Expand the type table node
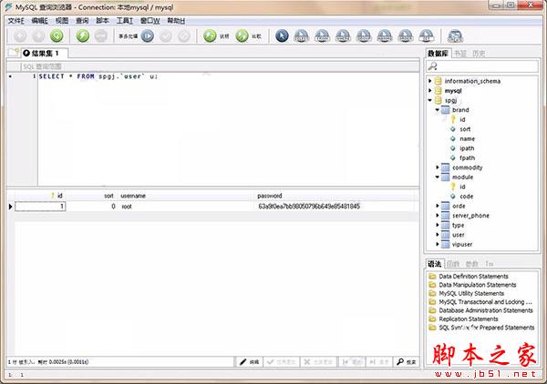 pos(438,226)
